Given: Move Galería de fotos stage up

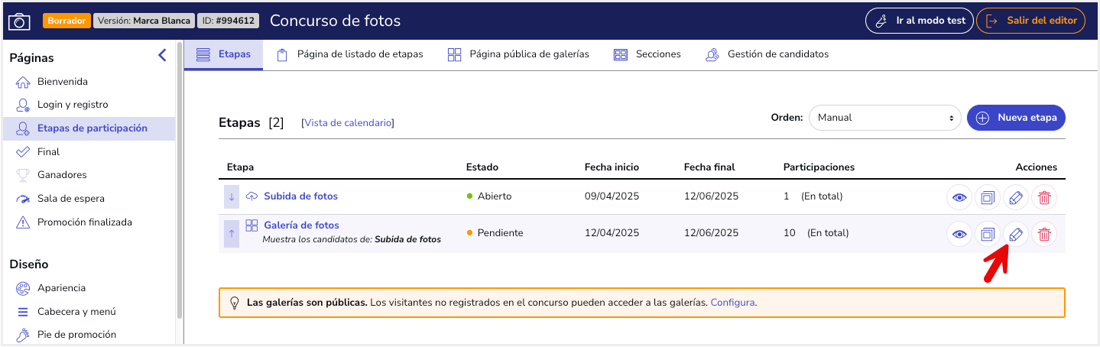Looking at the screenshot, I should click(x=232, y=232).
